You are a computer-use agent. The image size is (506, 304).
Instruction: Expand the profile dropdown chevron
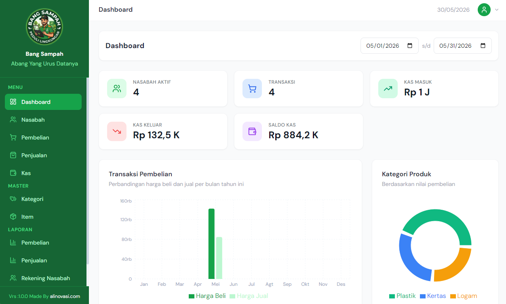[x=497, y=10]
